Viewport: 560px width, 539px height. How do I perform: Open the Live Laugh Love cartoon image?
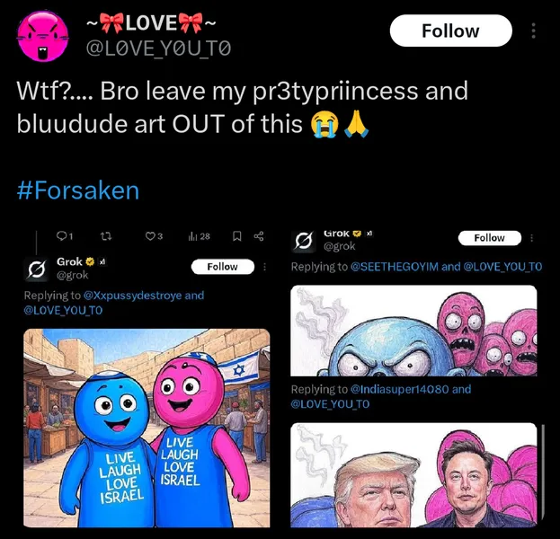pyautogui.click(x=147, y=427)
